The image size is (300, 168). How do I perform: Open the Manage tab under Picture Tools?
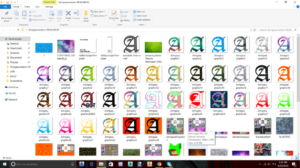(49, 7)
